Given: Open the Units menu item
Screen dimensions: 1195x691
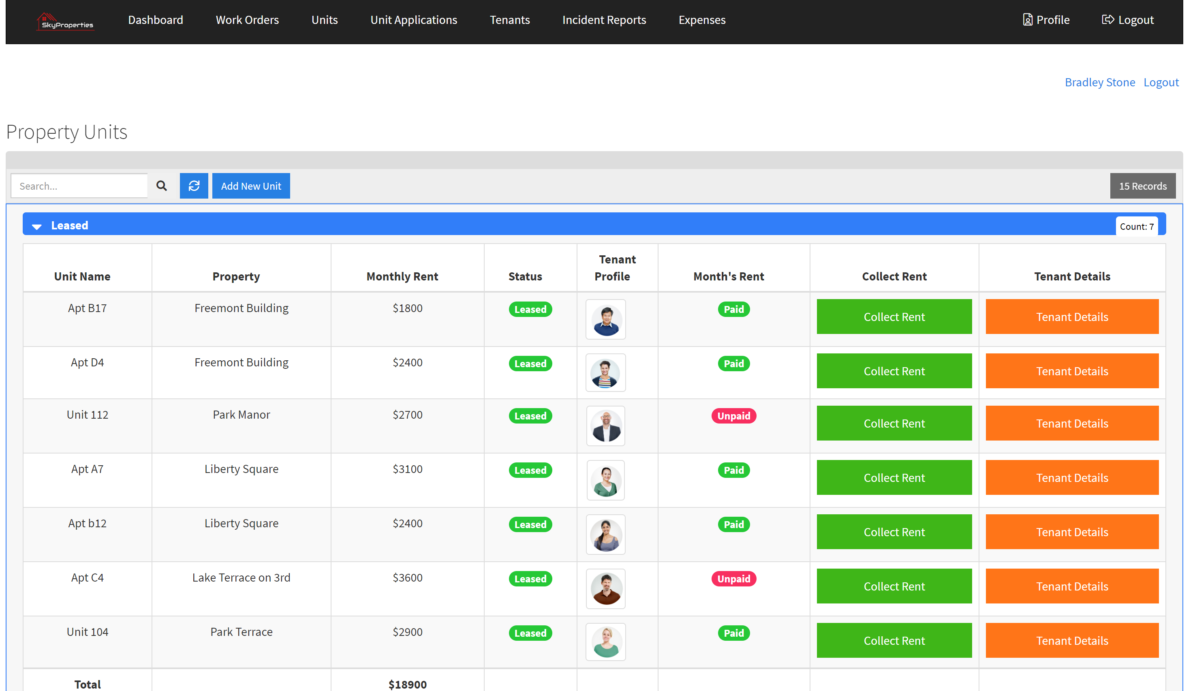Looking at the screenshot, I should tap(324, 20).
